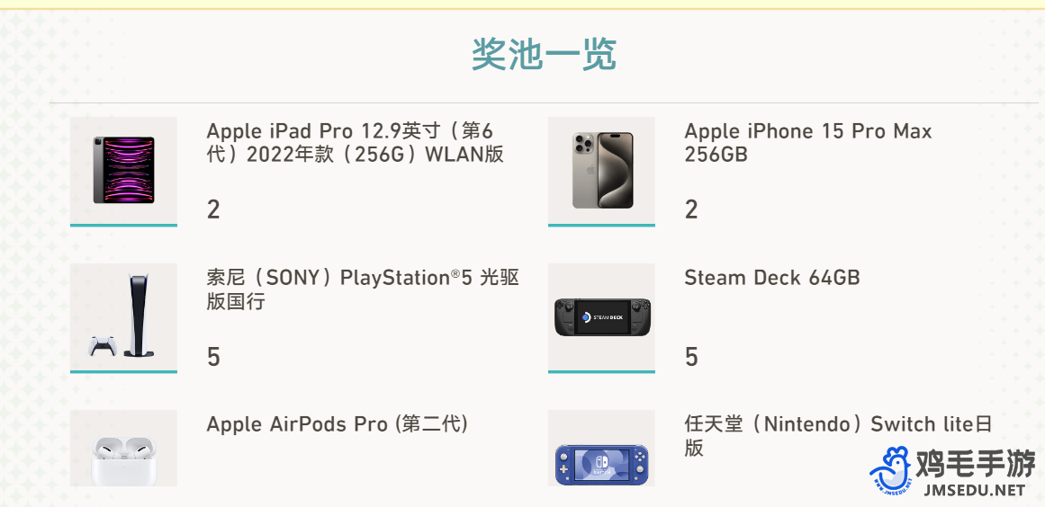Click the quantity 2 under iPad Pro

point(213,209)
